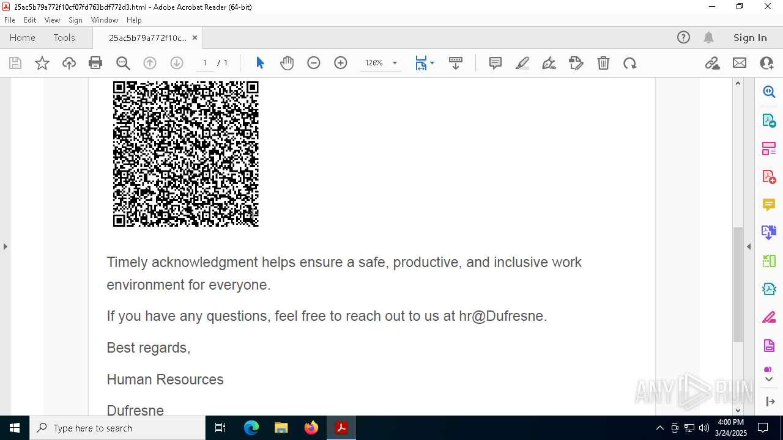Print the document
Screen dimensions: 783x440
pos(95,63)
